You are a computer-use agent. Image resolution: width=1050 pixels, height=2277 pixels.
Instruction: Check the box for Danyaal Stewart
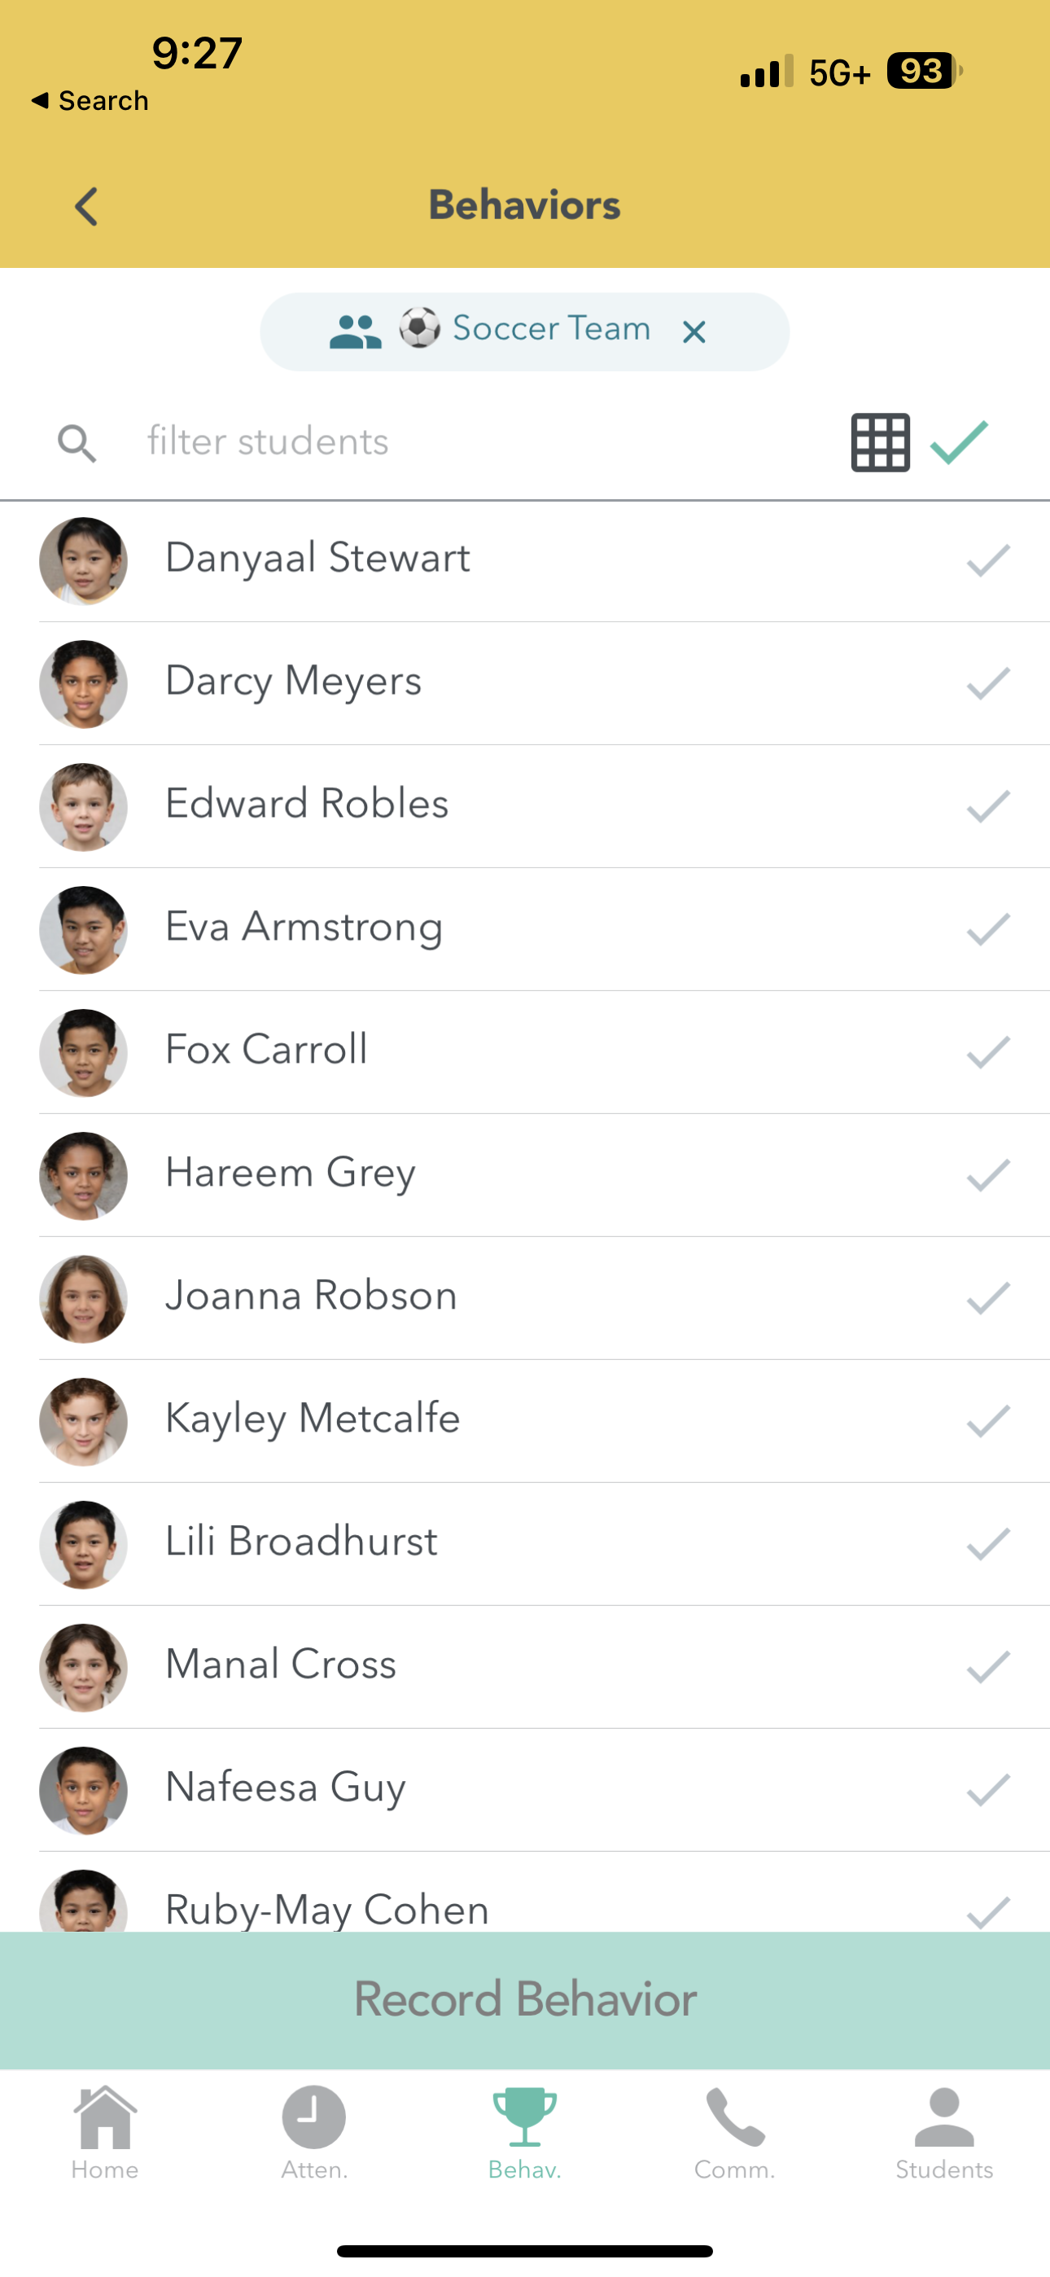tap(987, 560)
